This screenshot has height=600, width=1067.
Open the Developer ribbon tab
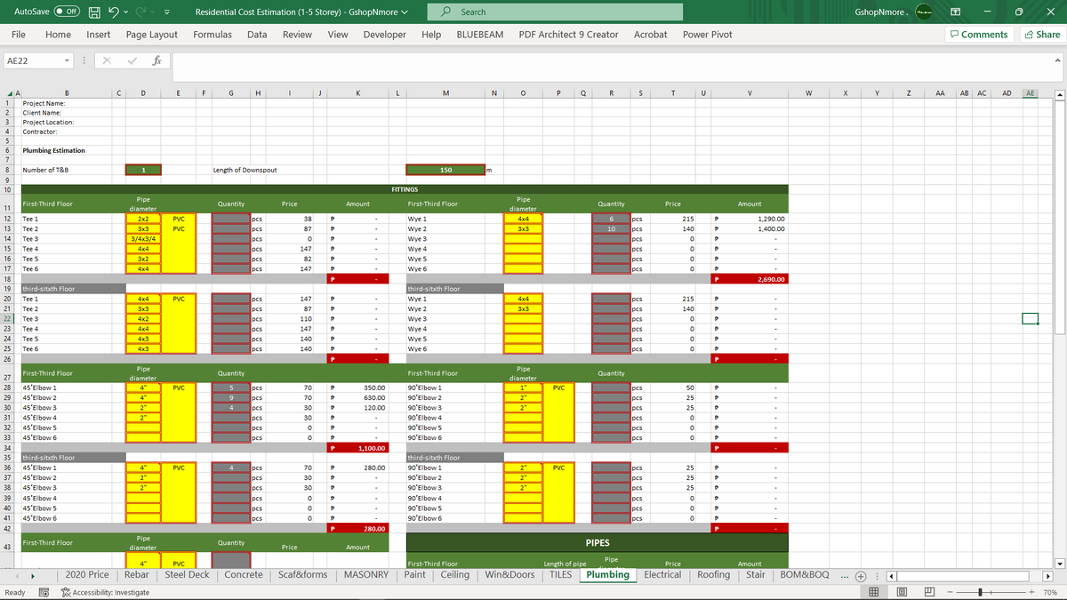[385, 35]
